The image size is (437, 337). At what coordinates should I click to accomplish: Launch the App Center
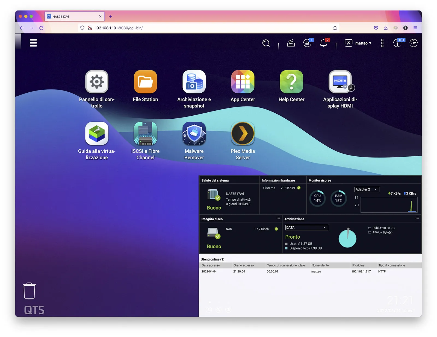[x=243, y=82]
